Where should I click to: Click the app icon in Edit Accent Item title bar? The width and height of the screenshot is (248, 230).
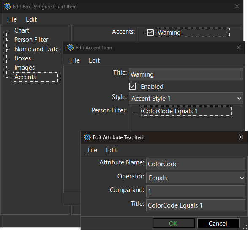tap(70, 47)
